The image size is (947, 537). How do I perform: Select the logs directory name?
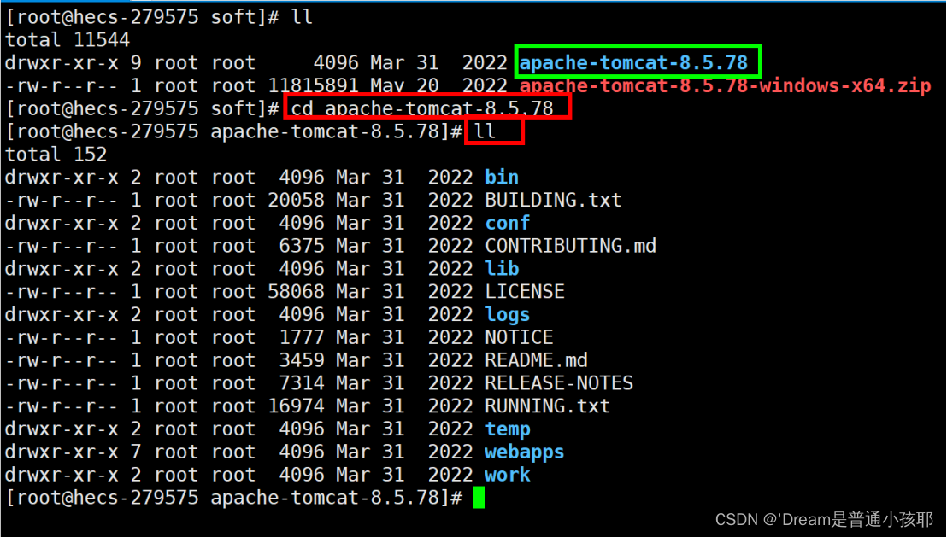coord(508,315)
